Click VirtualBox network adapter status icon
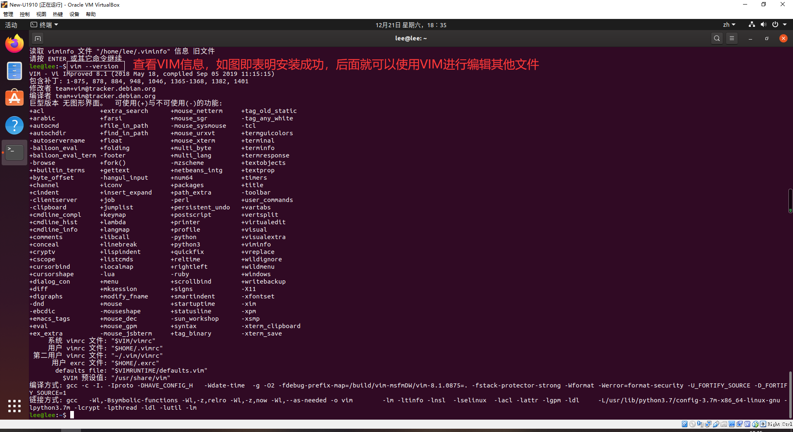This screenshot has height=432, width=793. pos(708,424)
